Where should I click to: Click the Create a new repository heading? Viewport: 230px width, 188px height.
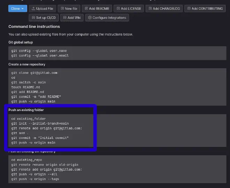pos(27,64)
